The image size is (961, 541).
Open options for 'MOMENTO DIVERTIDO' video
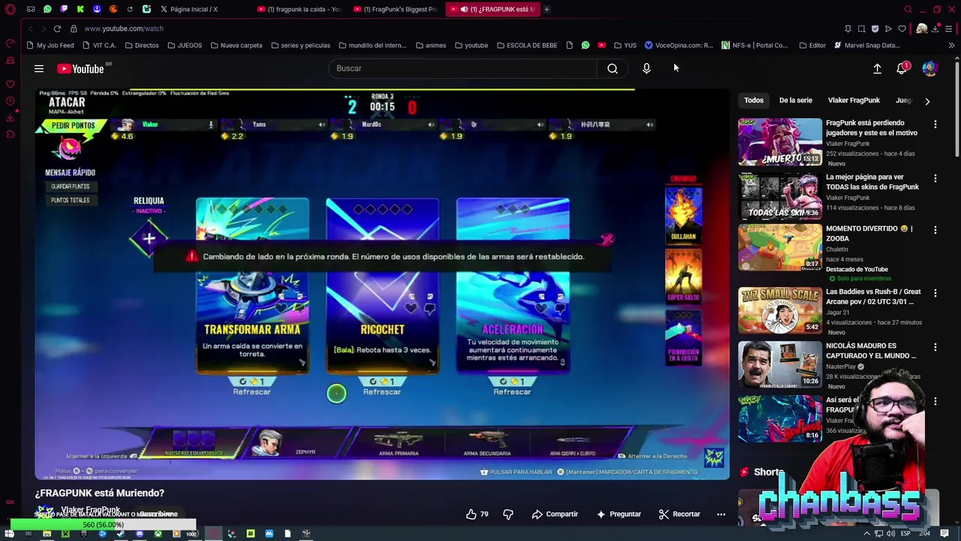tap(935, 230)
